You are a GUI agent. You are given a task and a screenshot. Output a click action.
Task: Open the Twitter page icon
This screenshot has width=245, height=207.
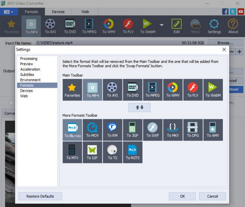pyautogui.click(x=233, y=12)
